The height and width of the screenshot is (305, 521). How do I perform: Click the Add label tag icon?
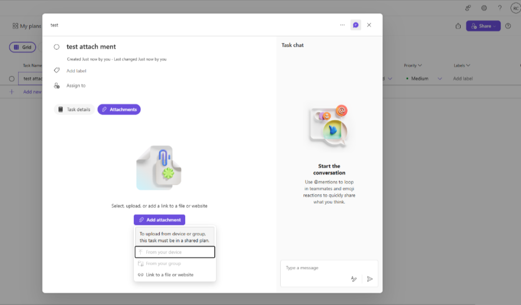point(57,71)
